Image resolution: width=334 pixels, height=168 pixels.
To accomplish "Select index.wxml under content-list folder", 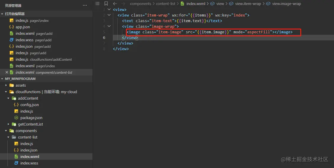I will coord(46,157).
